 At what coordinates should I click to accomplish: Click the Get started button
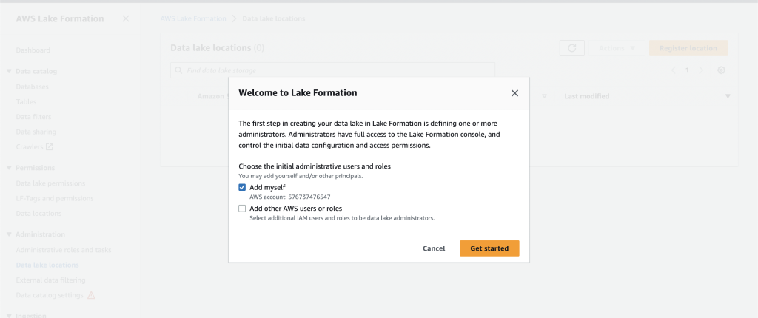point(489,248)
